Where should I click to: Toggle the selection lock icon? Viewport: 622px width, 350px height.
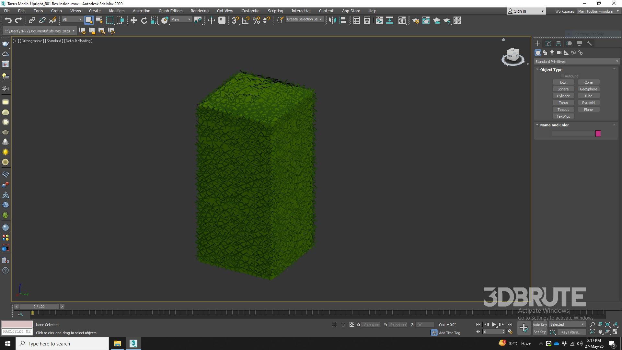(343, 324)
